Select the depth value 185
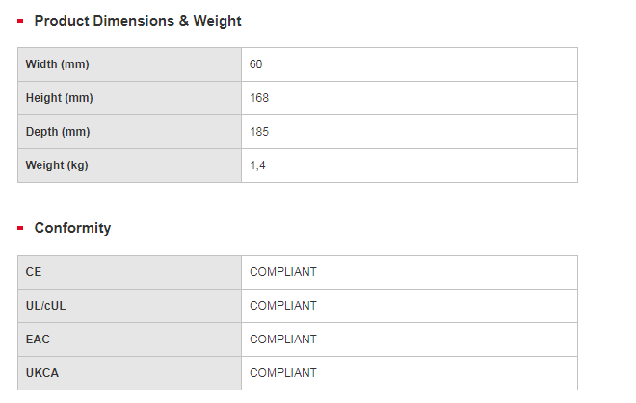The image size is (636, 403). (x=259, y=132)
